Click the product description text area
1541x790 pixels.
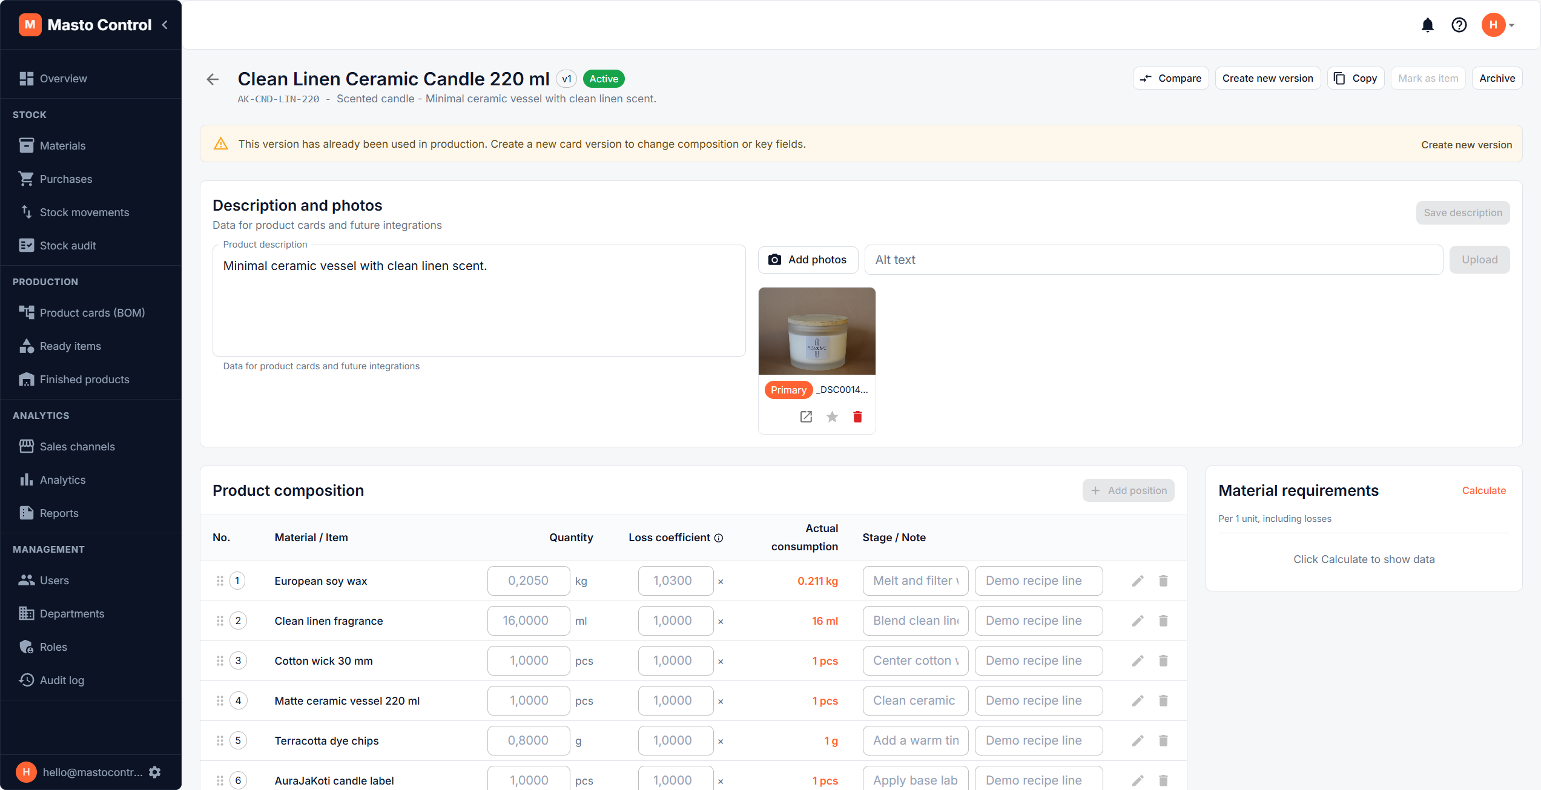(479, 301)
